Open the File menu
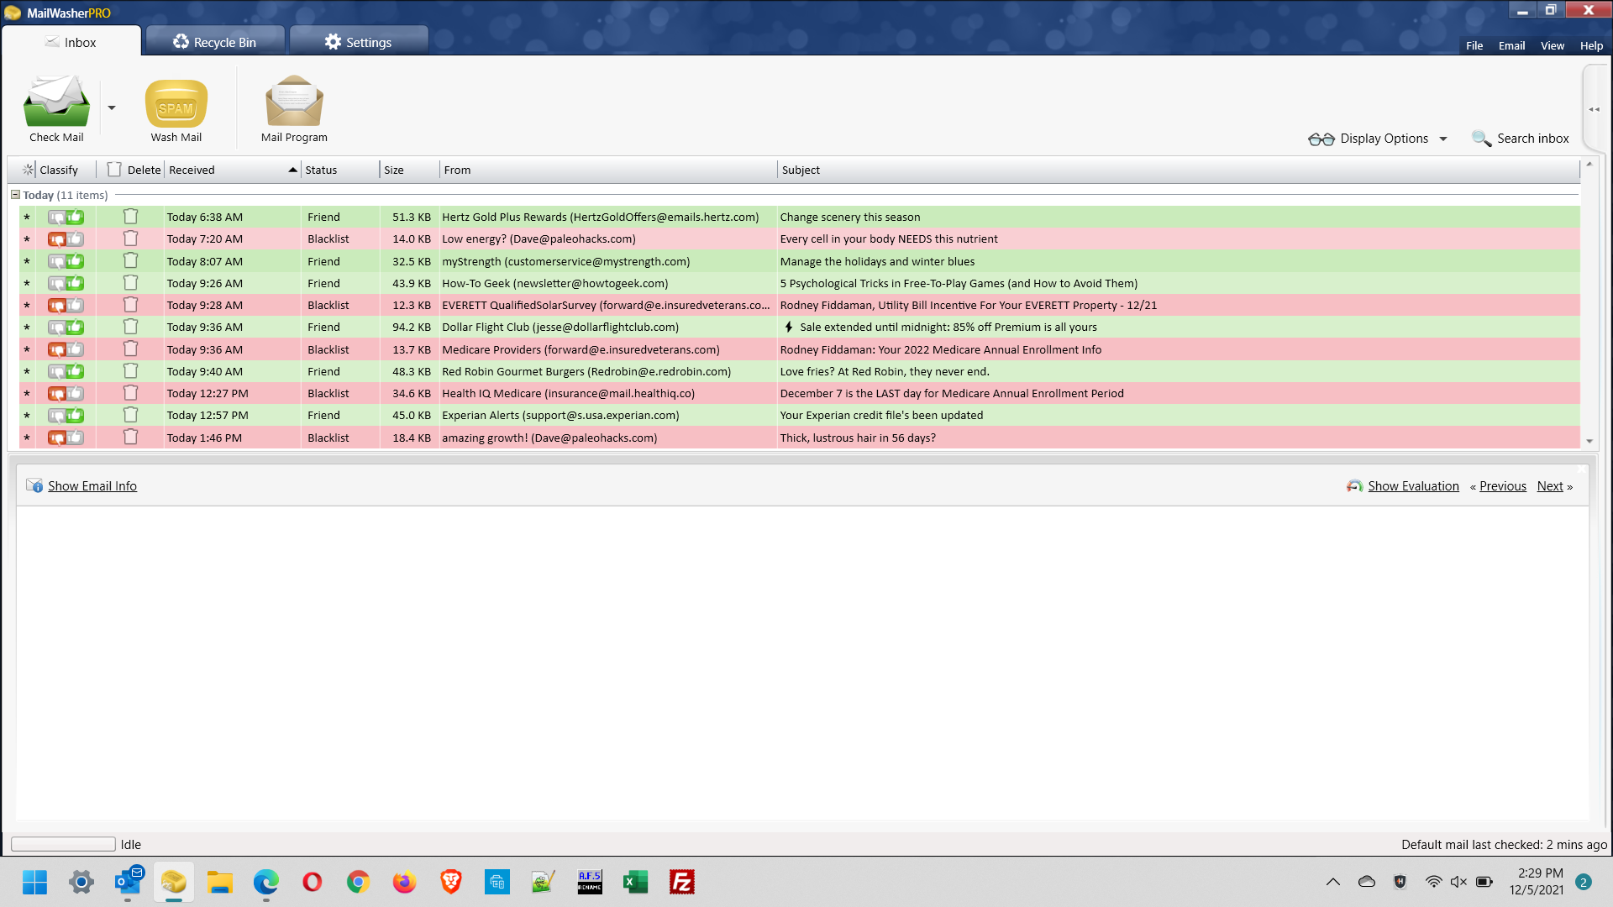1613x907 pixels. (1474, 45)
